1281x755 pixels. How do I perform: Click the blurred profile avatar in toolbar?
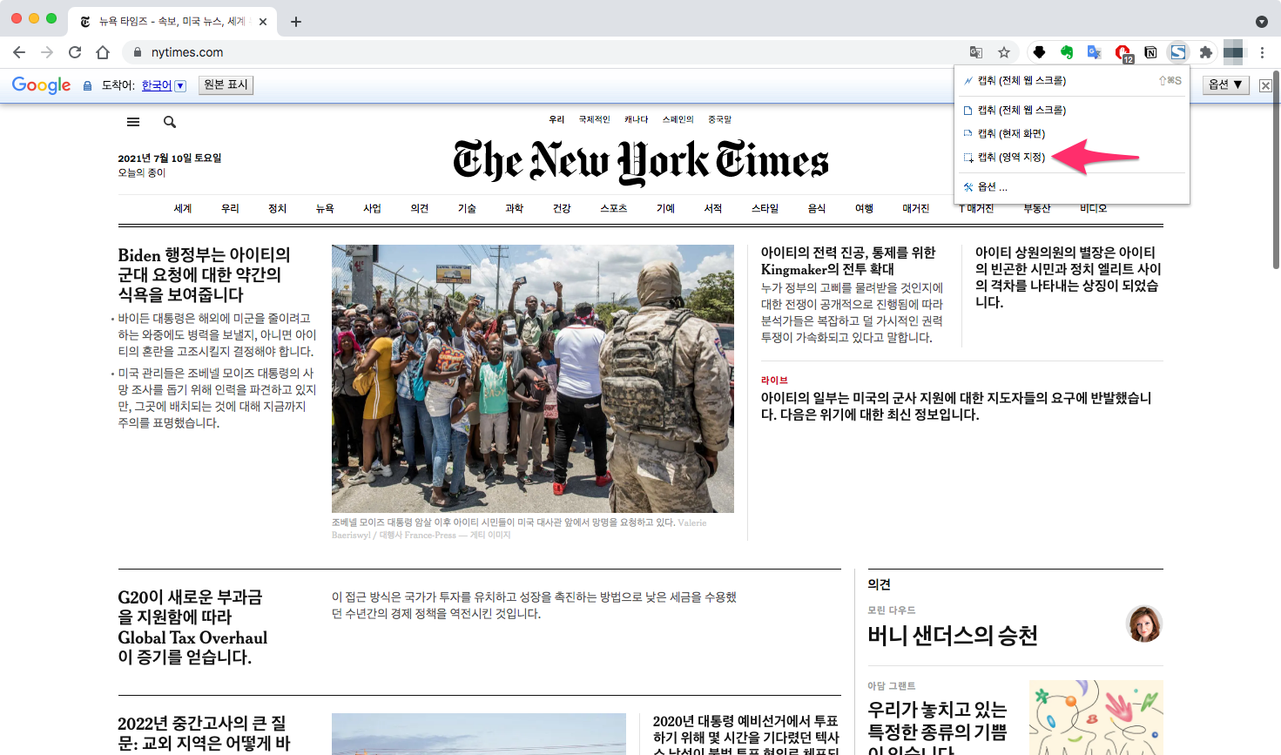pos(1234,52)
